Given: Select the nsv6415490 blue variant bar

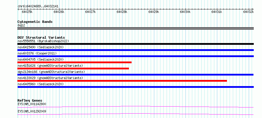Looking at the screenshot, I should coord(135,50).
